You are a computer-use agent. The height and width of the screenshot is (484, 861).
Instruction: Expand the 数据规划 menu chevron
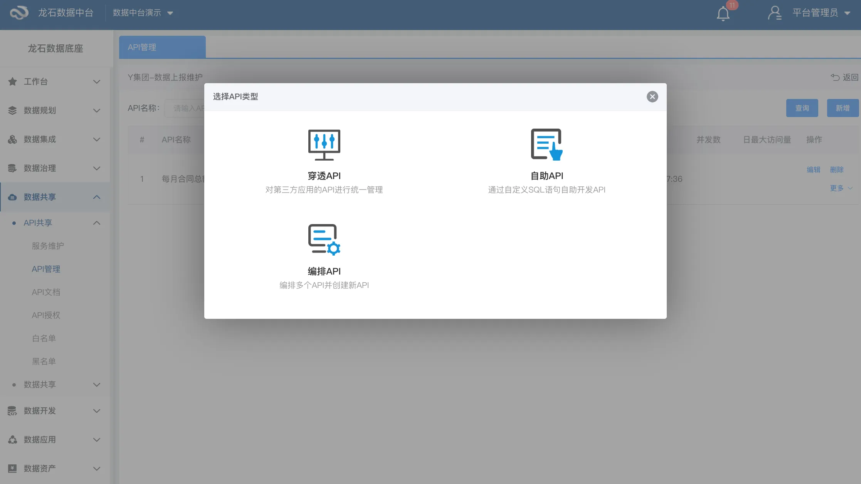coord(97,111)
